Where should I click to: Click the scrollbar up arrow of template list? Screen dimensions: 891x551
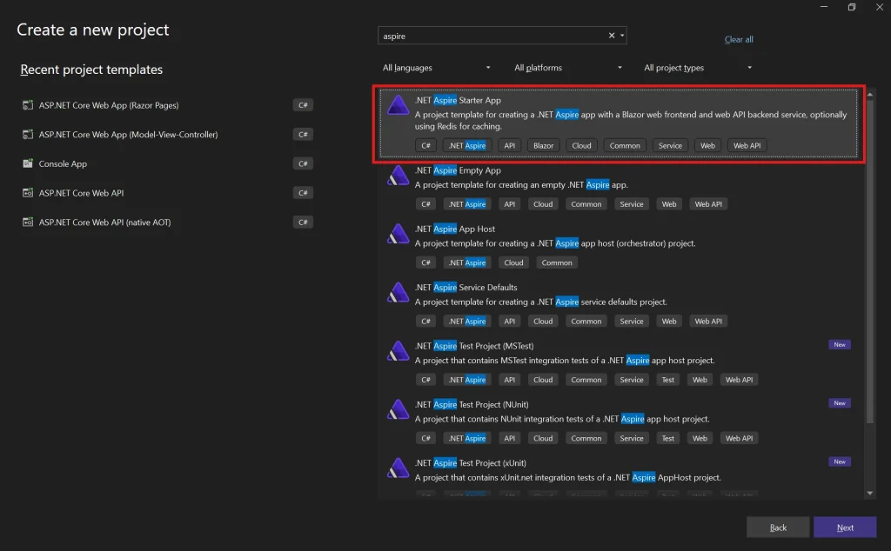(x=869, y=94)
